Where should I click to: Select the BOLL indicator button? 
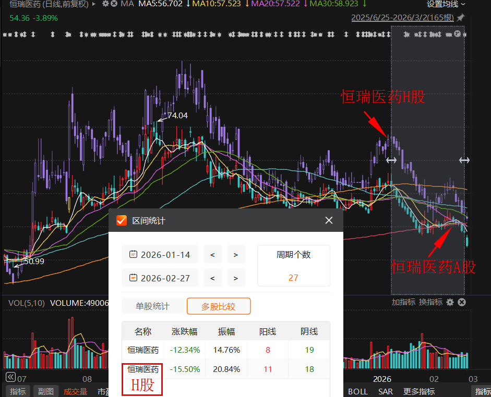358,391
